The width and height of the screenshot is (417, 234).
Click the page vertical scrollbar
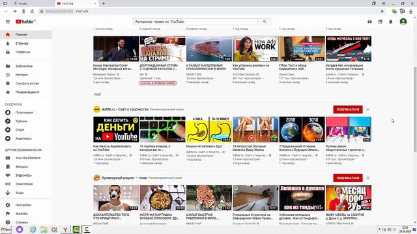point(415,109)
